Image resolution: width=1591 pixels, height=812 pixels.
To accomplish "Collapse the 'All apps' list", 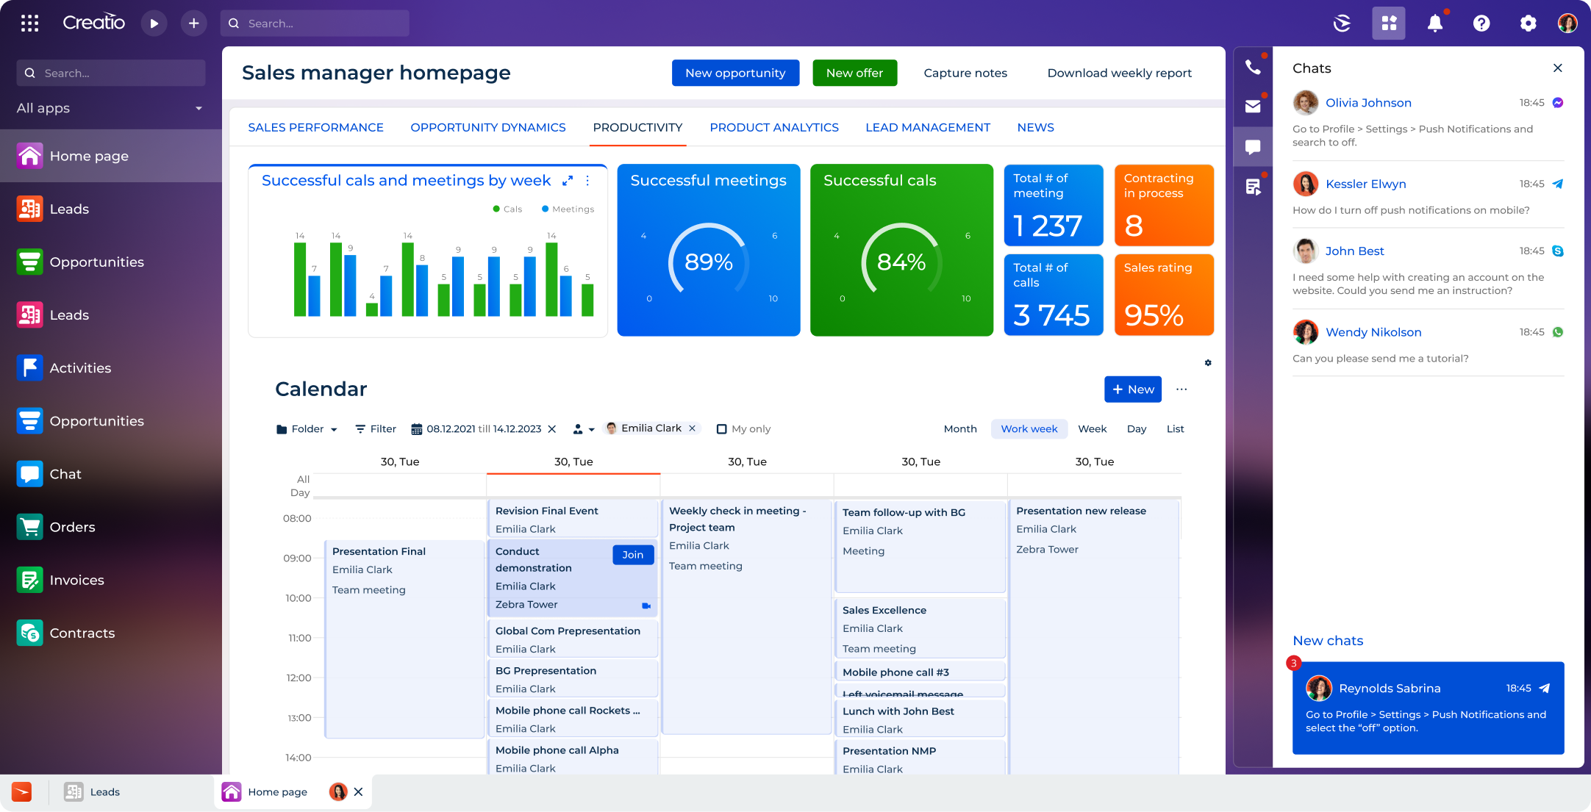I will pos(199,107).
